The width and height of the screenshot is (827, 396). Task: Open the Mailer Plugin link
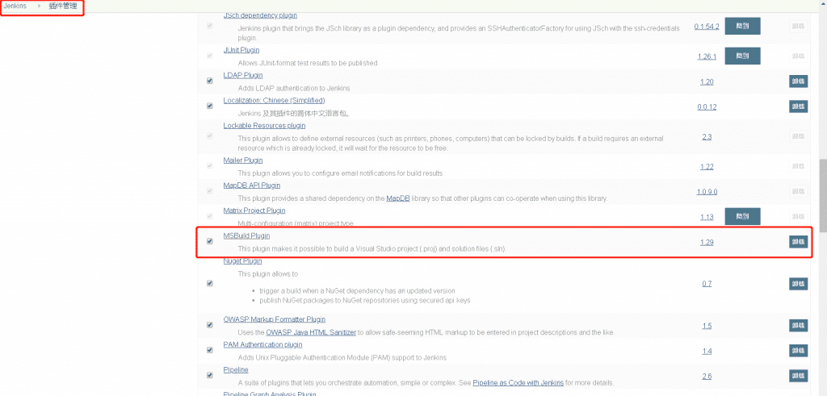(242, 160)
